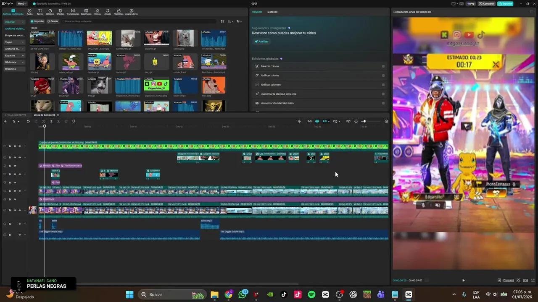Toggle Aumentar claridad del video
The height and width of the screenshot is (302, 538).
click(x=383, y=103)
